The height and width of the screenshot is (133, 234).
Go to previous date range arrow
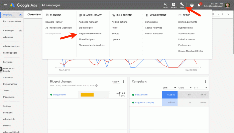(x=223, y=14)
